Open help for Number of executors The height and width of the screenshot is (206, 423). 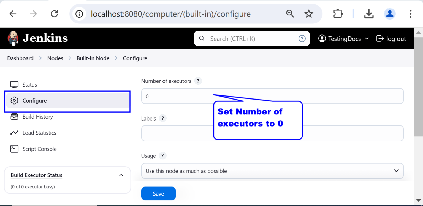pyautogui.click(x=198, y=81)
